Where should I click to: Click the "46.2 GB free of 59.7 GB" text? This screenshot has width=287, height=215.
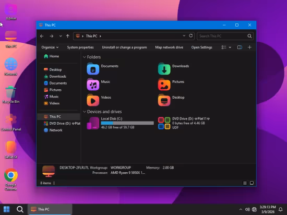click(117, 127)
